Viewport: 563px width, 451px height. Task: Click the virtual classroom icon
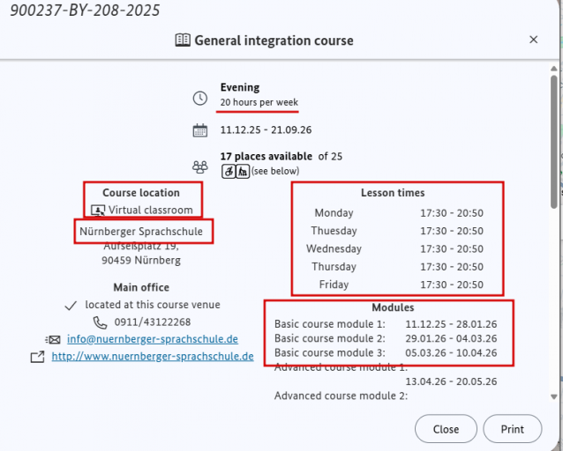tap(98, 210)
